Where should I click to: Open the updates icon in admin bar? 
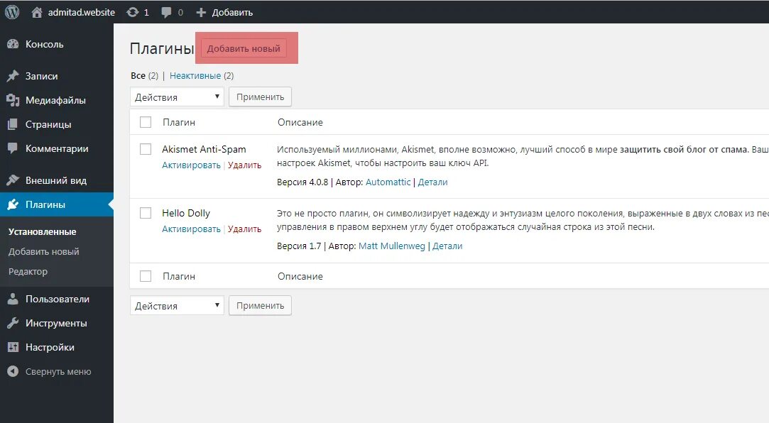pyautogui.click(x=132, y=12)
